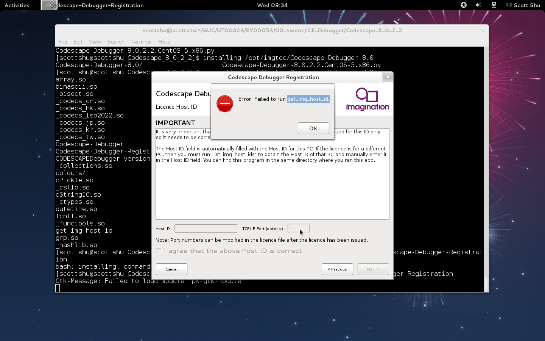Image resolution: width=545 pixels, height=341 pixels.
Task: Click _ctypes.so in the terminal
Action: point(75,202)
